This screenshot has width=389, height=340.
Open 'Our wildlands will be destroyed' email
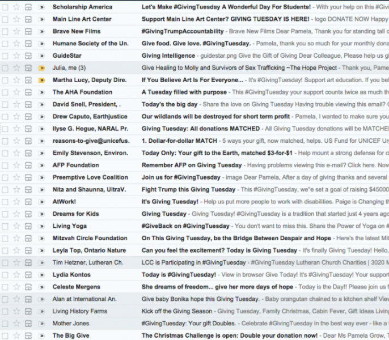[x=215, y=116]
